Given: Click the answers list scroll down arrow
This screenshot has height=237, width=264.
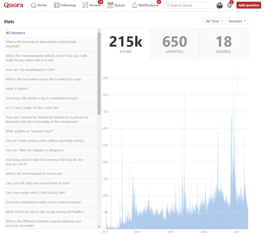Looking at the screenshot, I should 99,227.
